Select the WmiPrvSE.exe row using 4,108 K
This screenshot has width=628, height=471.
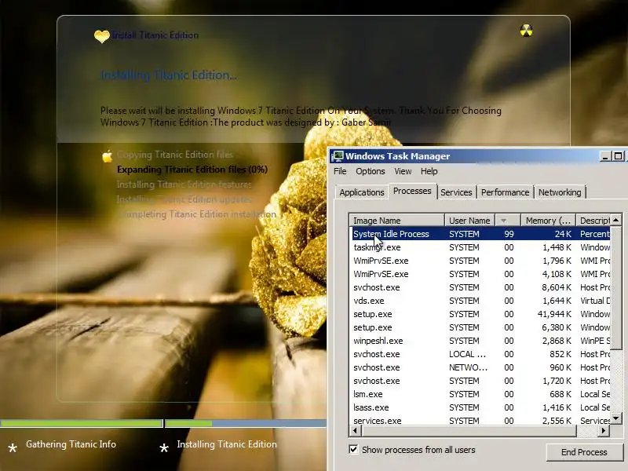[480, 274]
